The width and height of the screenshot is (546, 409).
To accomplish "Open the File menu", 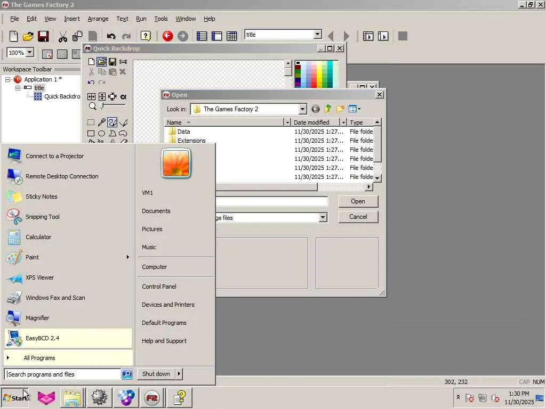I will tap(14, 19).
